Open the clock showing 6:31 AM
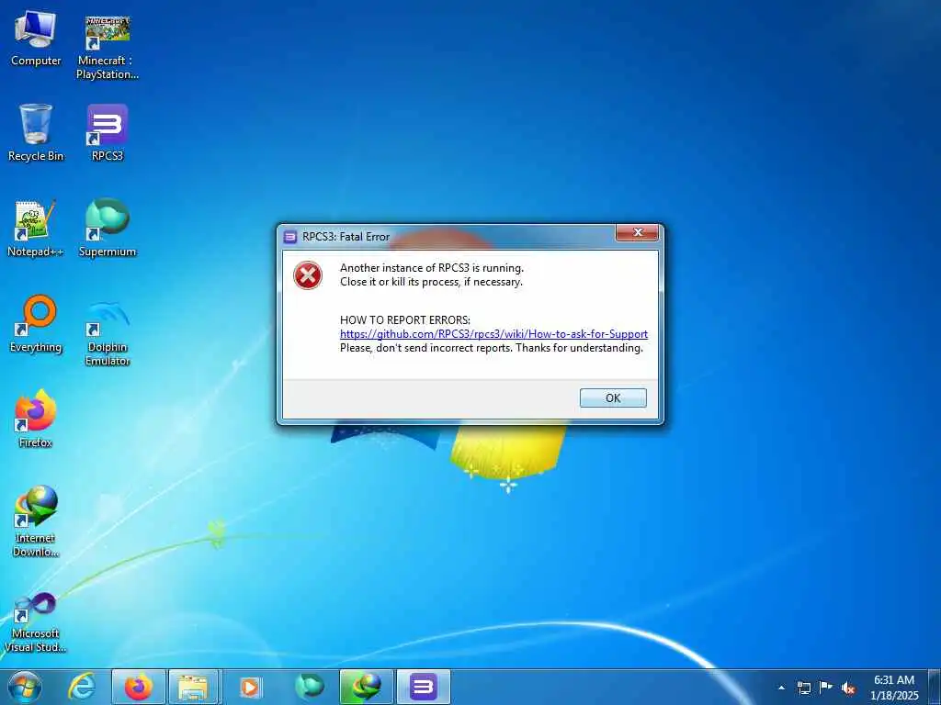Screen dimensions: 941x705 coord(894,687)
